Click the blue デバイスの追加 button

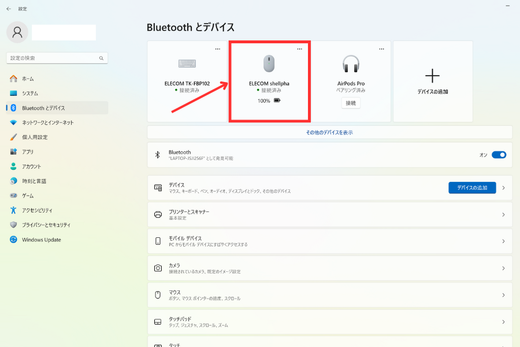pos(472,188)
